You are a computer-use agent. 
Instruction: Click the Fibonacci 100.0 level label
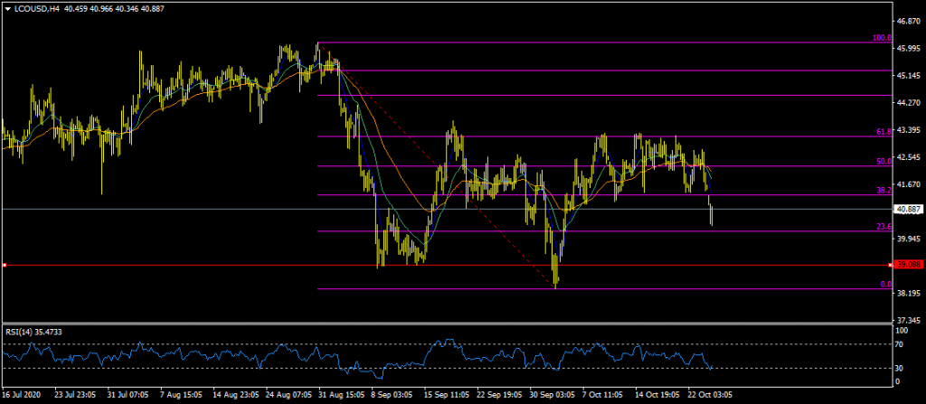click(x=882, y=39)
